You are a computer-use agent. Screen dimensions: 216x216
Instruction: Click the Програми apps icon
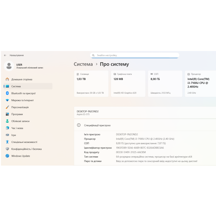coord(7,114)
